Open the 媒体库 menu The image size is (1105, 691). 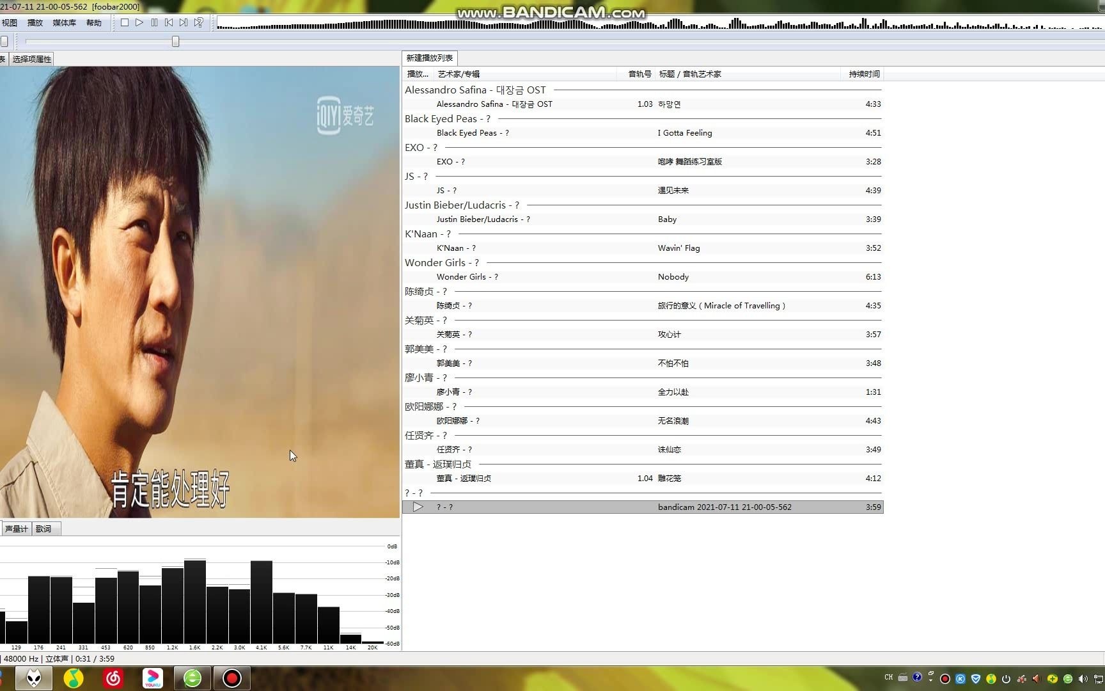(x=64, y=22)
